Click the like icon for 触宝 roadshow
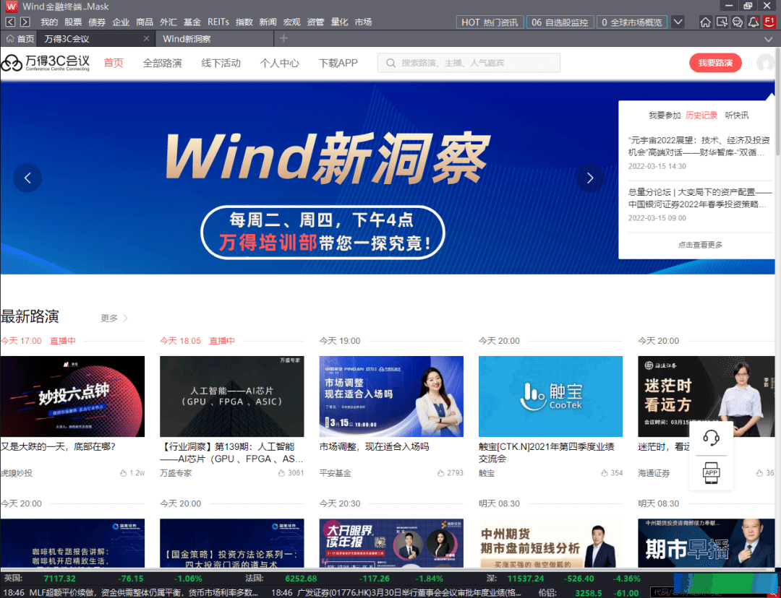The width and height of the screenshot is (781, 598). tap(604, 473)
